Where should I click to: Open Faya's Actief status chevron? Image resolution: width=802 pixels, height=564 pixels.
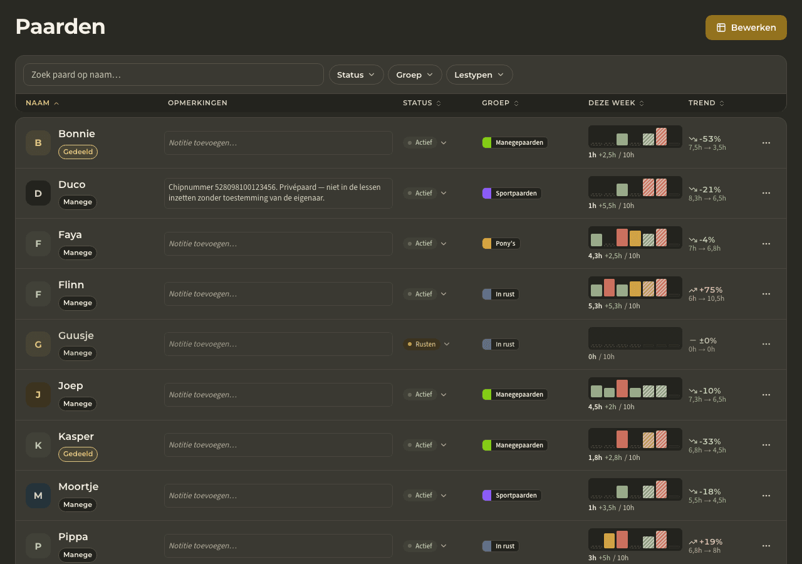[444, 243]
